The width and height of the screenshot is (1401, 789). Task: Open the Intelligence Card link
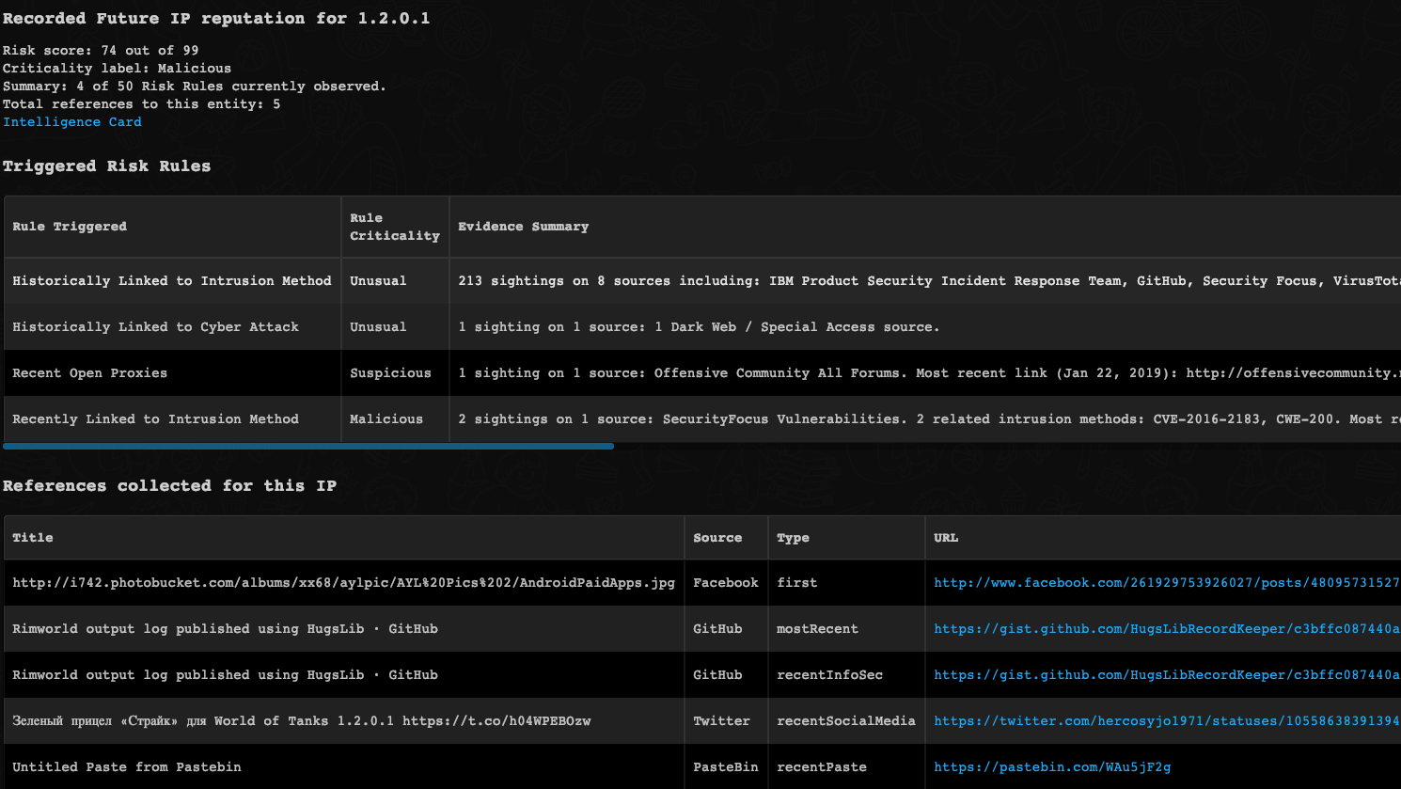click(72, 122)
